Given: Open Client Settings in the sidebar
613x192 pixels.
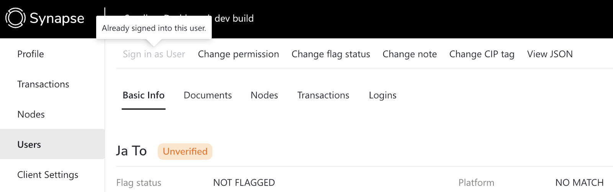Looking at the screenshot, I should click(48, 175).
